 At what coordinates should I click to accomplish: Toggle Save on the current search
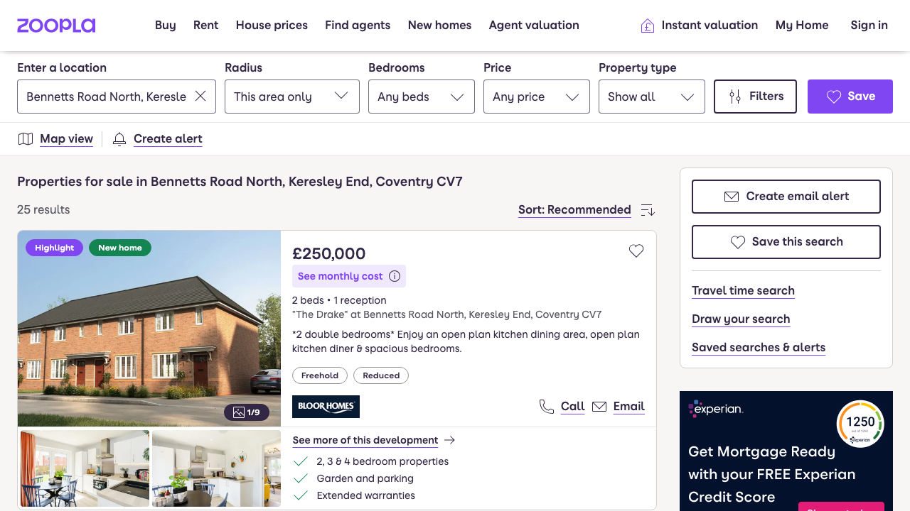point(850,97)
